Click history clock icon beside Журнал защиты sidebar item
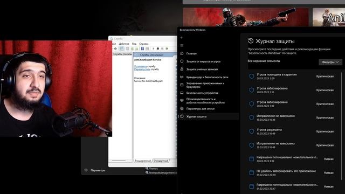This screenshot has width=345, height=194. coord(182,116)
